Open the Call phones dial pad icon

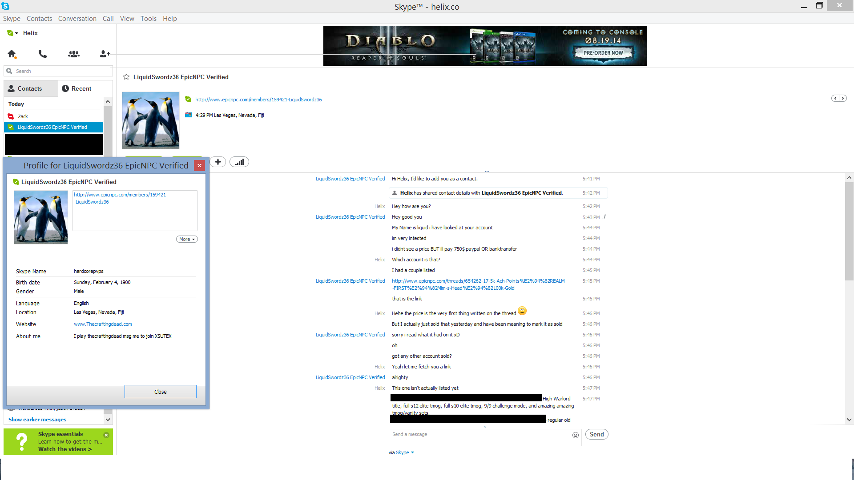(43, 54)
